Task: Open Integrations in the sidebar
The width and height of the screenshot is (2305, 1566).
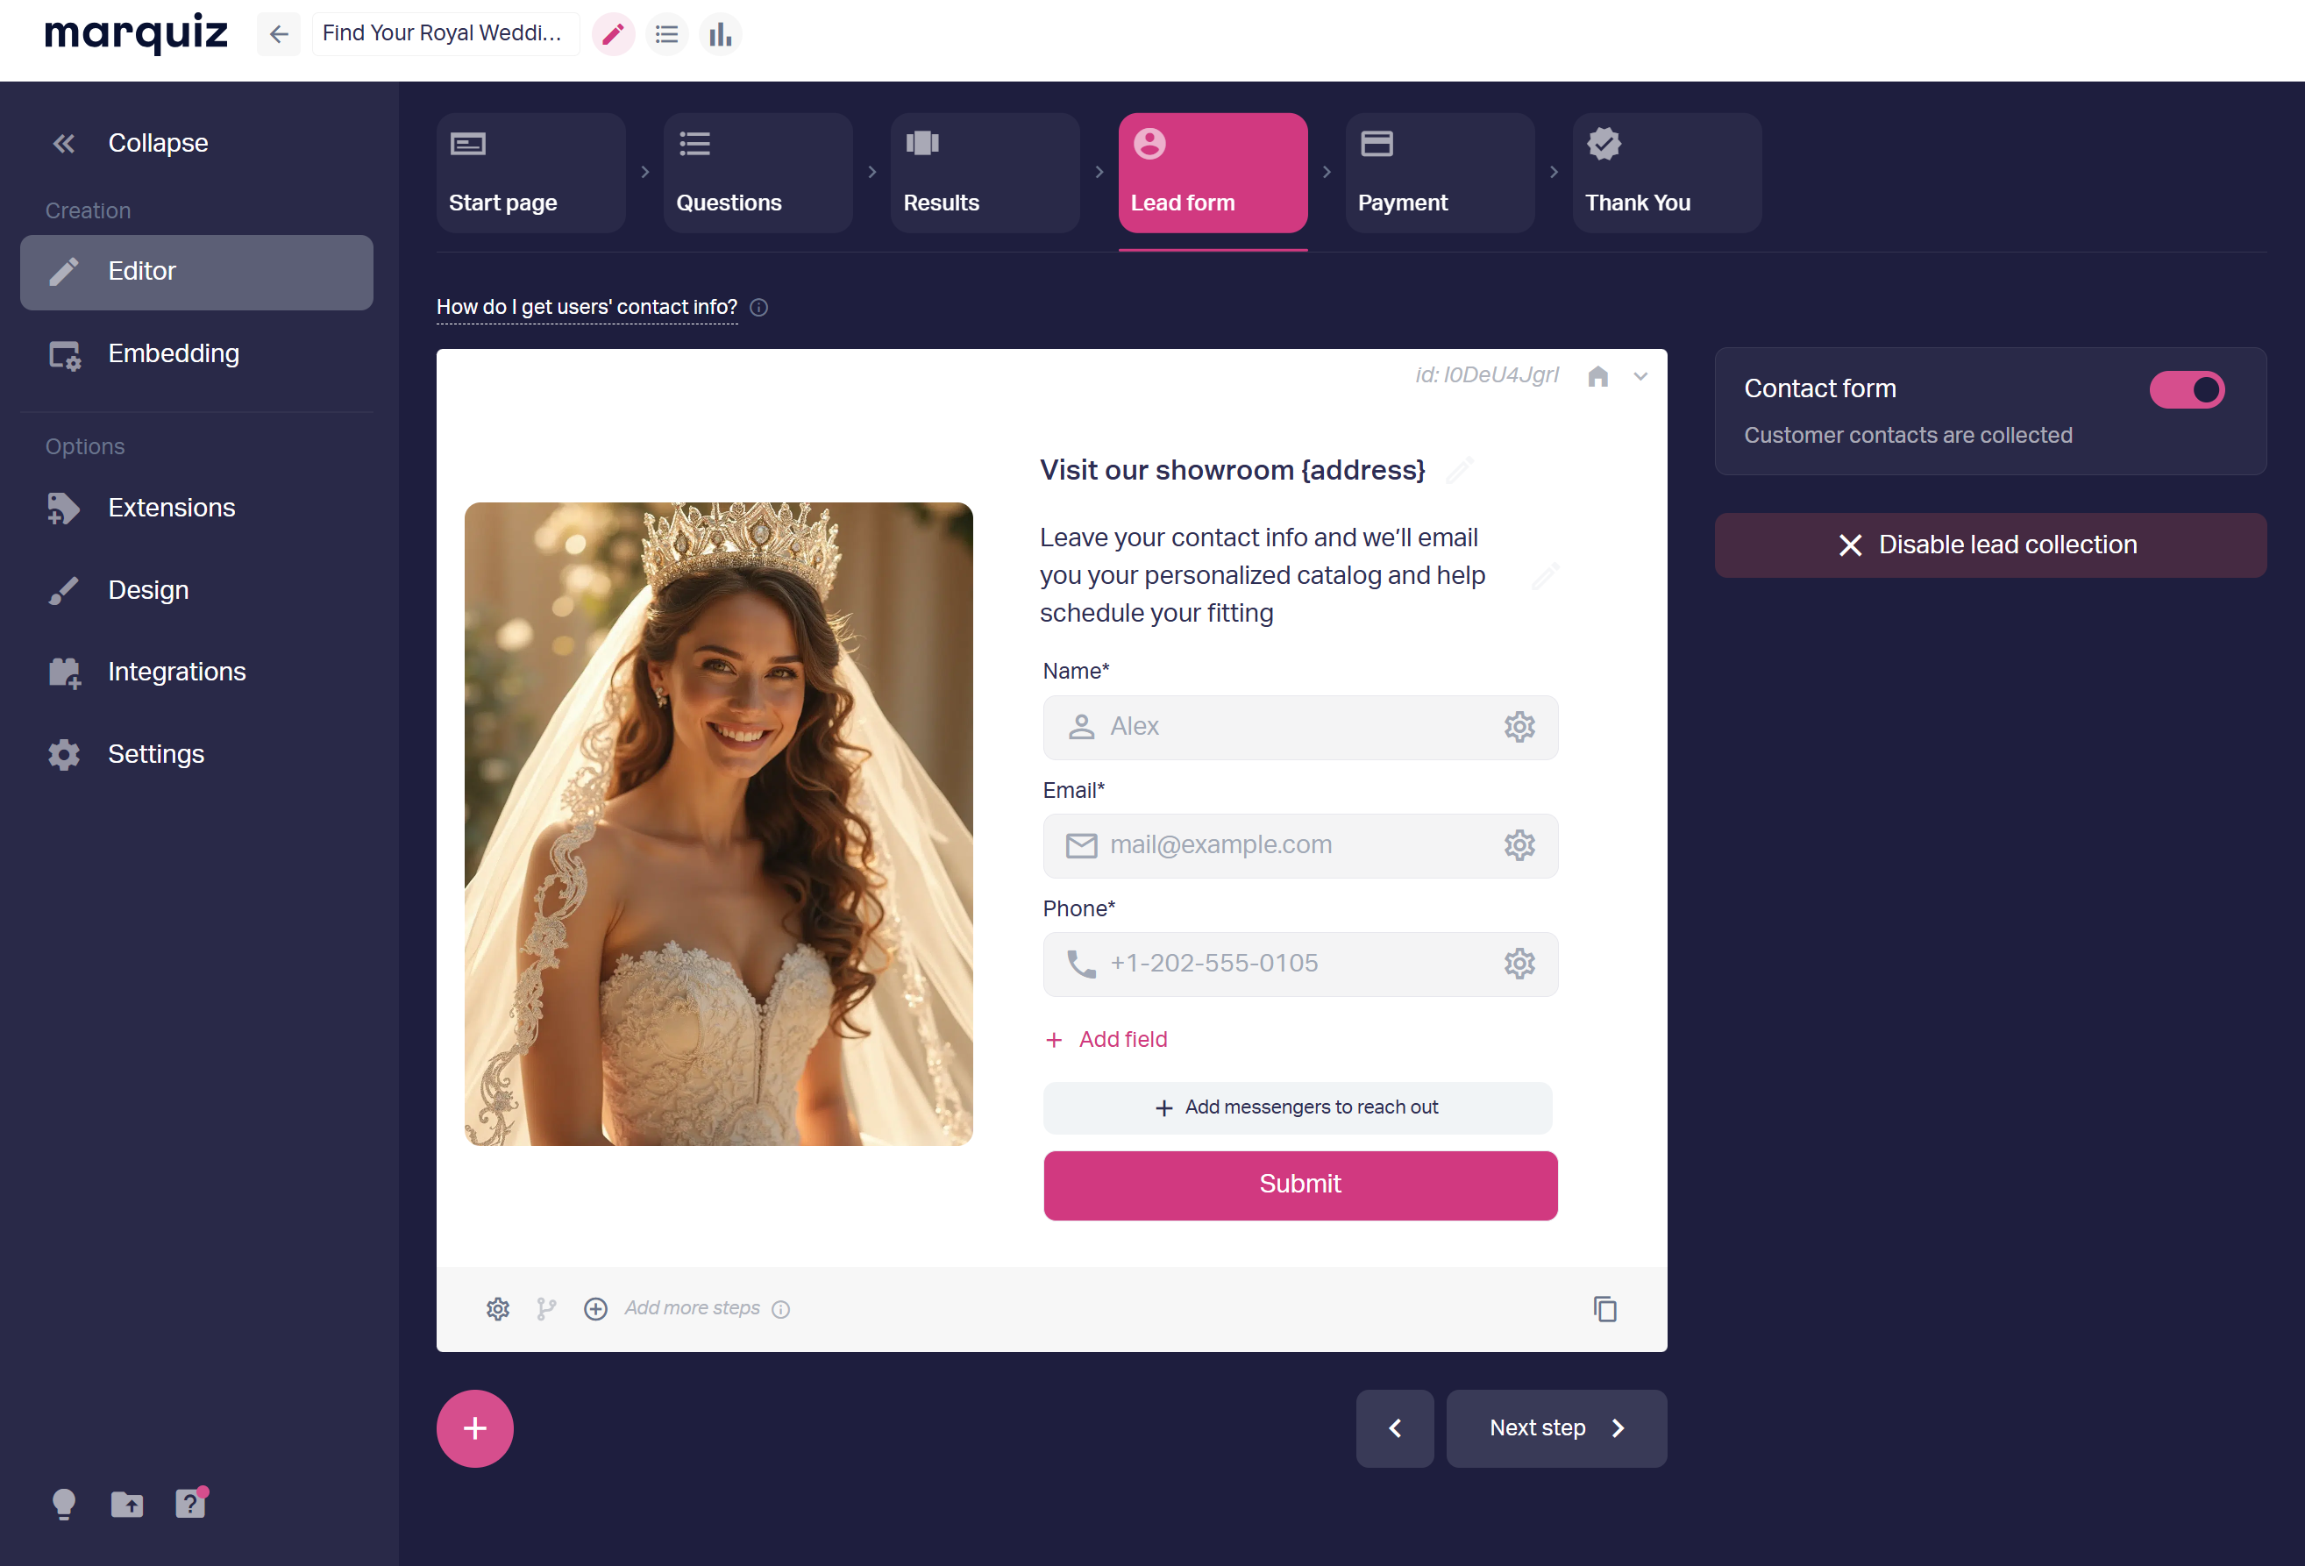Action: tap(176, 672)
